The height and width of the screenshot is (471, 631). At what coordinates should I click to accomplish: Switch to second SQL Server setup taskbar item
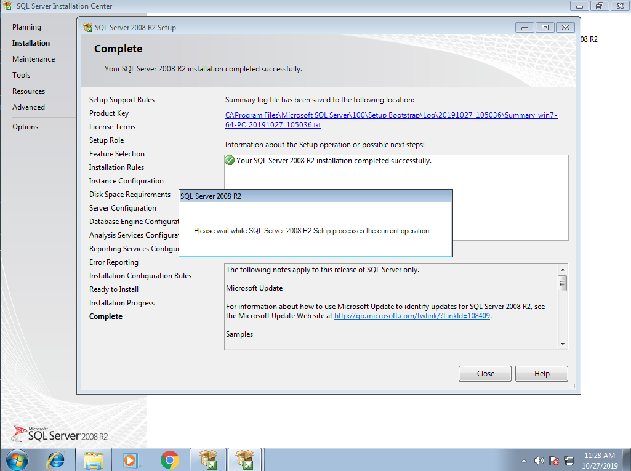[245, 460]
